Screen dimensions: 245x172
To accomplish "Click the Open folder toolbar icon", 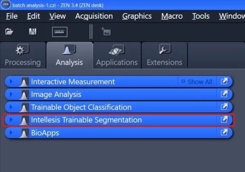I will (x=9, y=32).
